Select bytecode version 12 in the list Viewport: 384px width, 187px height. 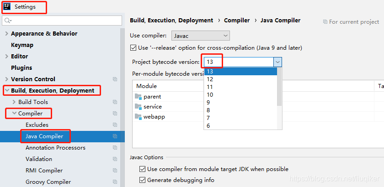pyautogui.click(x=240, y=79)
